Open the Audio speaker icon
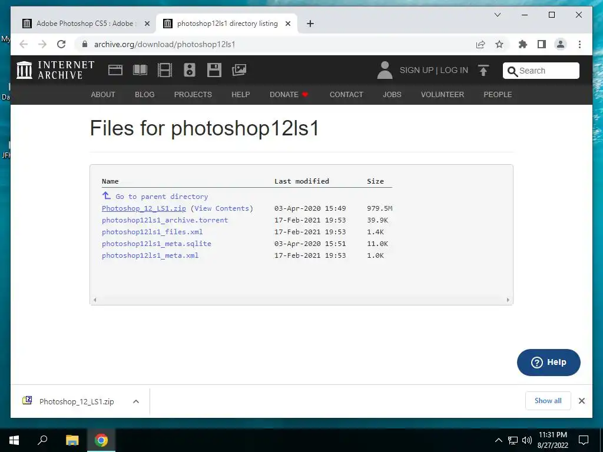Image resolution: width=603 pixels, height=452 pixels. [189, 70]
